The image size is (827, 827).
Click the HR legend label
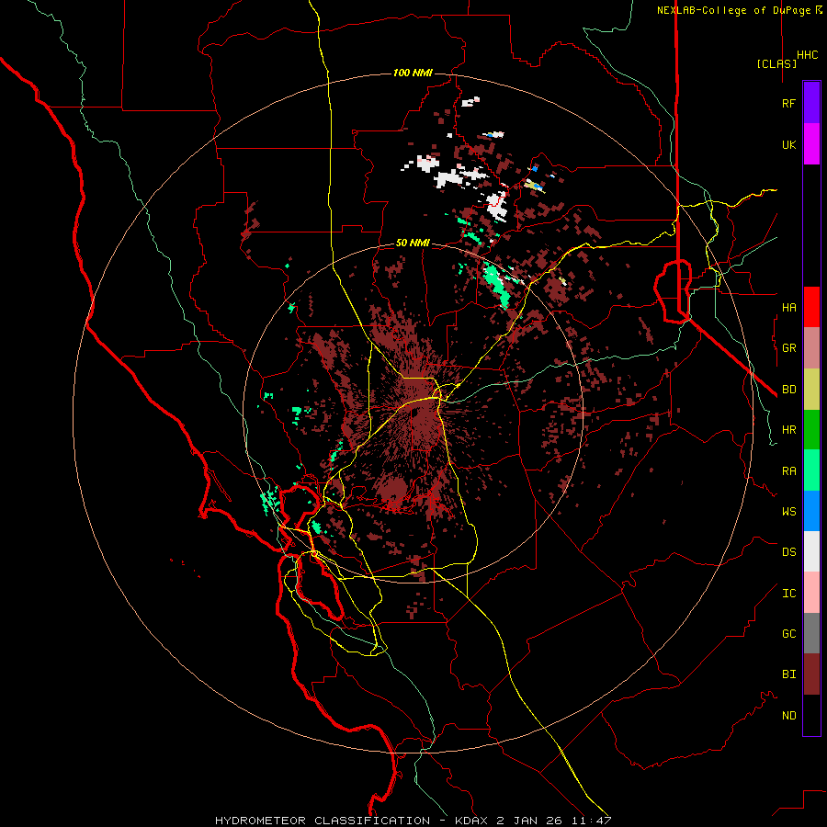click(x=788, y=430)
